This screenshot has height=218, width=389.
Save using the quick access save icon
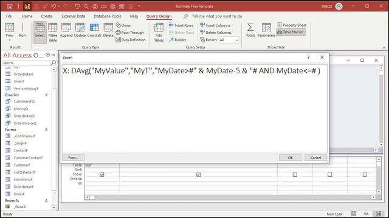(10, 7)
